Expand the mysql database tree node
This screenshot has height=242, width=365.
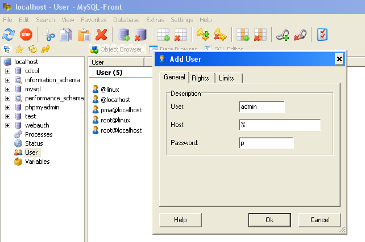tap(7, 89)
